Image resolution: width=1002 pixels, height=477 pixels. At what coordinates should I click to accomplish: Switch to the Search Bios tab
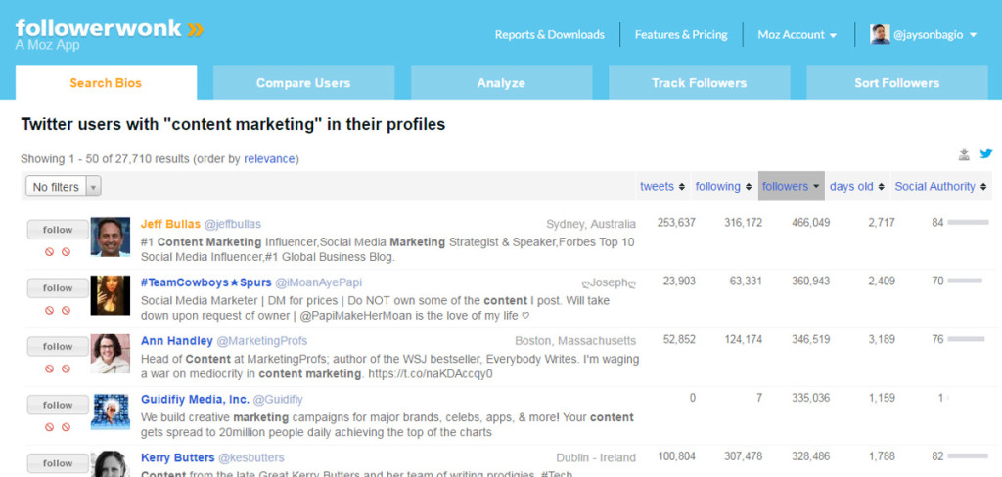point(106,83)
